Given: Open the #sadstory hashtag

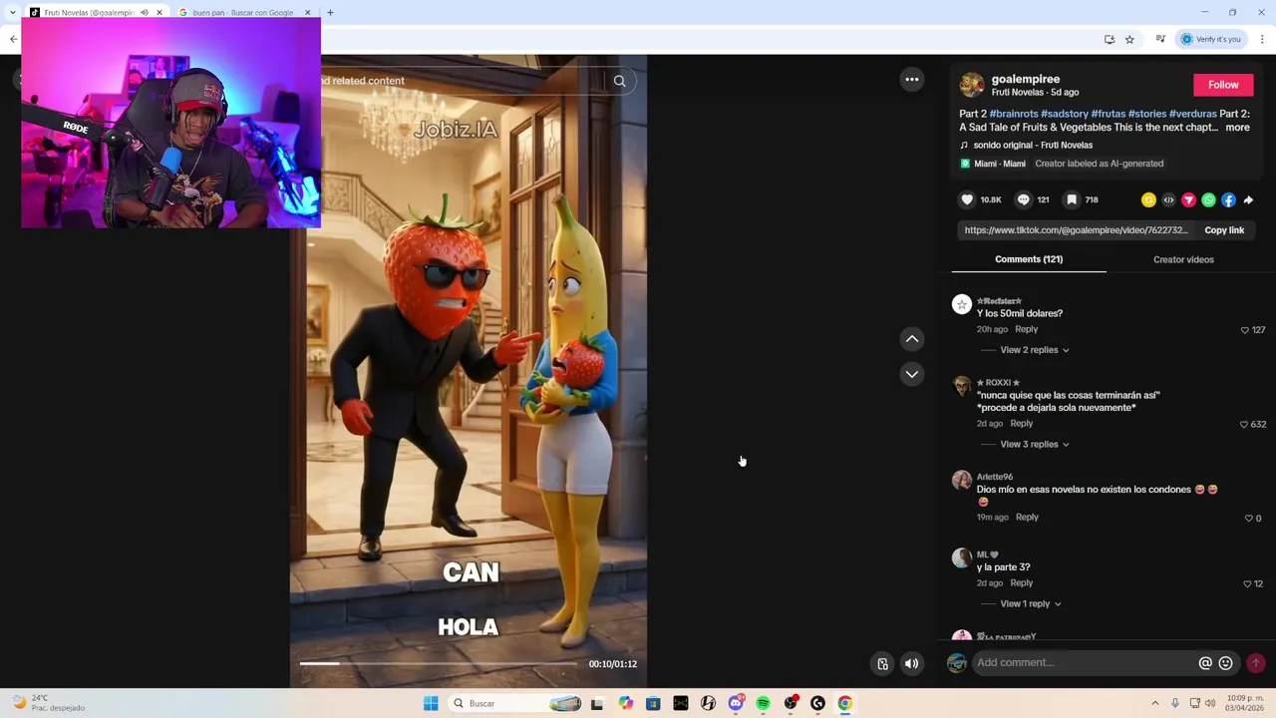Looking at the screenshot, I should tap(1065, 114).
